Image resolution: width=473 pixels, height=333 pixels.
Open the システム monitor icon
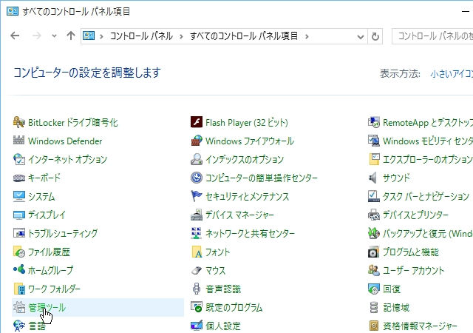(18, 196)
